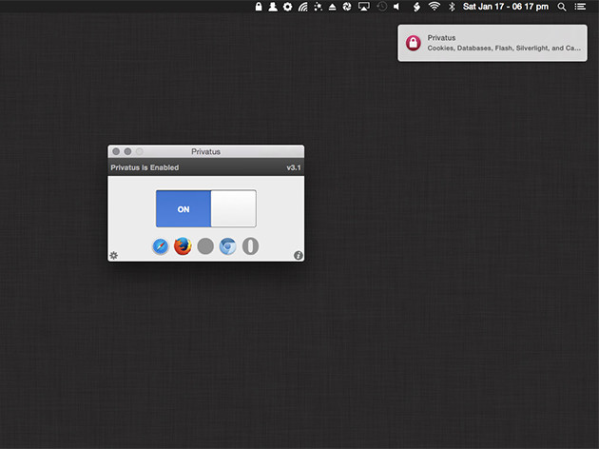Open the Time Machine menu bar item

[x=381, y=7]
